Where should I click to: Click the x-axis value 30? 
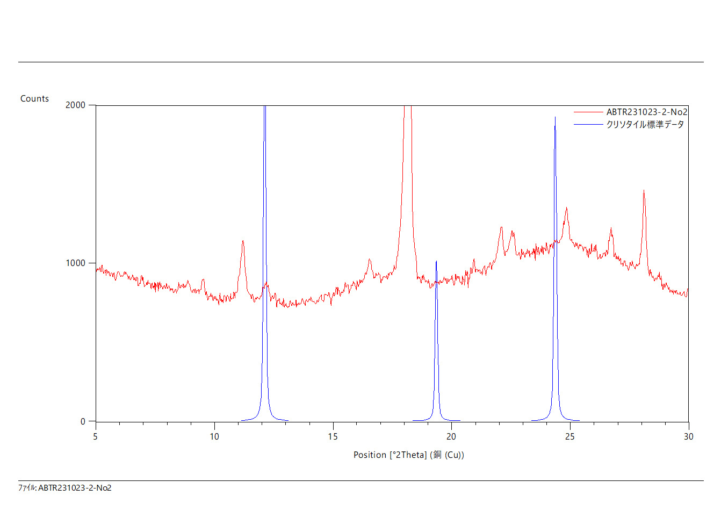tap(689, 436)
